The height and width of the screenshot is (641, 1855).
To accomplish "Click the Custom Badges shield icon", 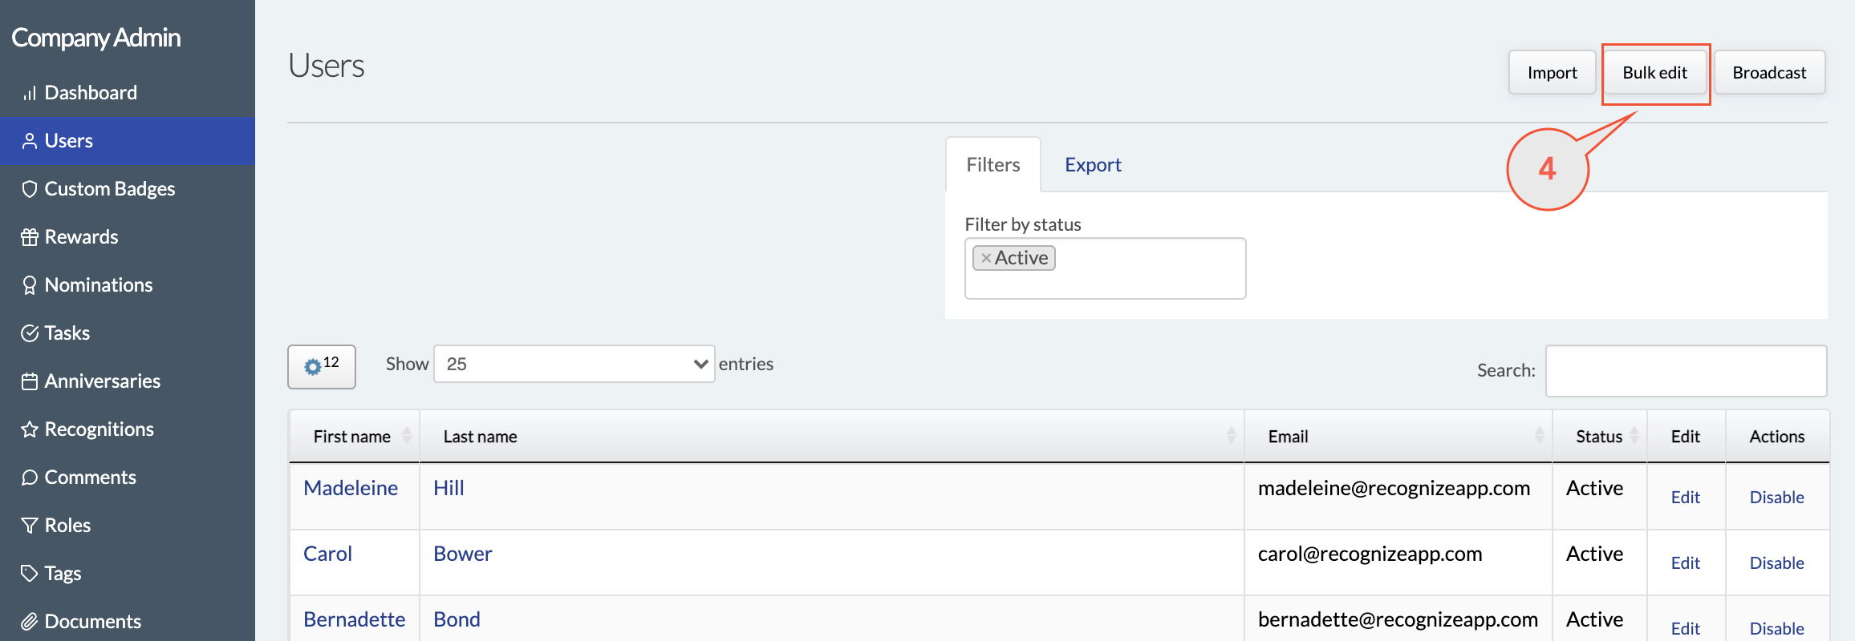I will [x=30, y=189].
